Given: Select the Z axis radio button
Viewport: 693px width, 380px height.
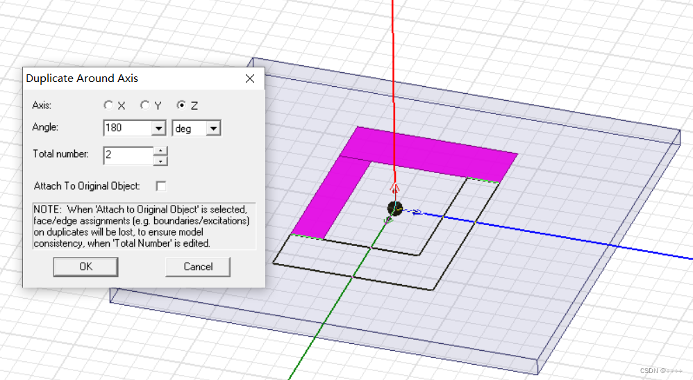Looking at the screenshot, I should [181, 106].
